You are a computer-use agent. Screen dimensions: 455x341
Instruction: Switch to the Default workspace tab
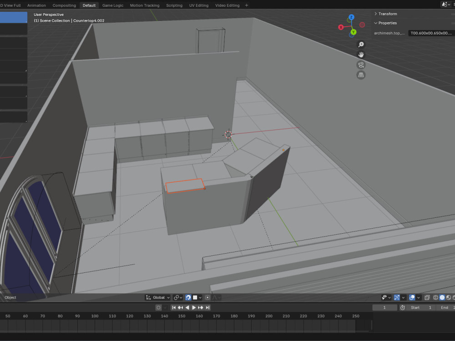pos(89,5)
